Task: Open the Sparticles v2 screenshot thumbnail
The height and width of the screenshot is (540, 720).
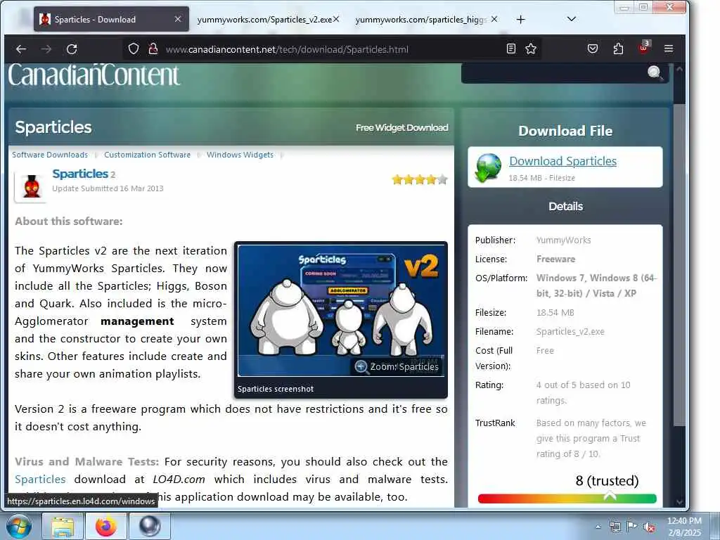Action: pos(341,311)
